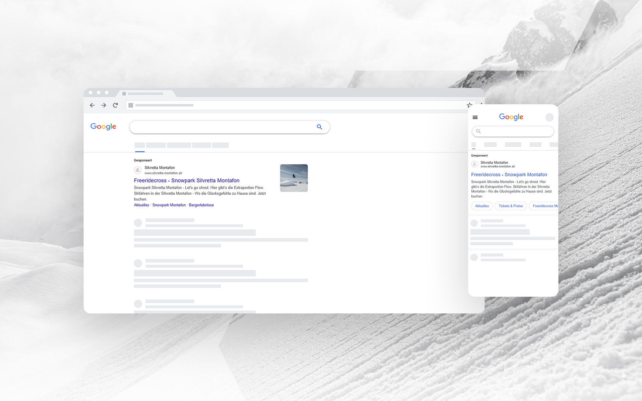The image size is (642, 401).
Task: Click the page reload icon
Action: click(115, 105)
